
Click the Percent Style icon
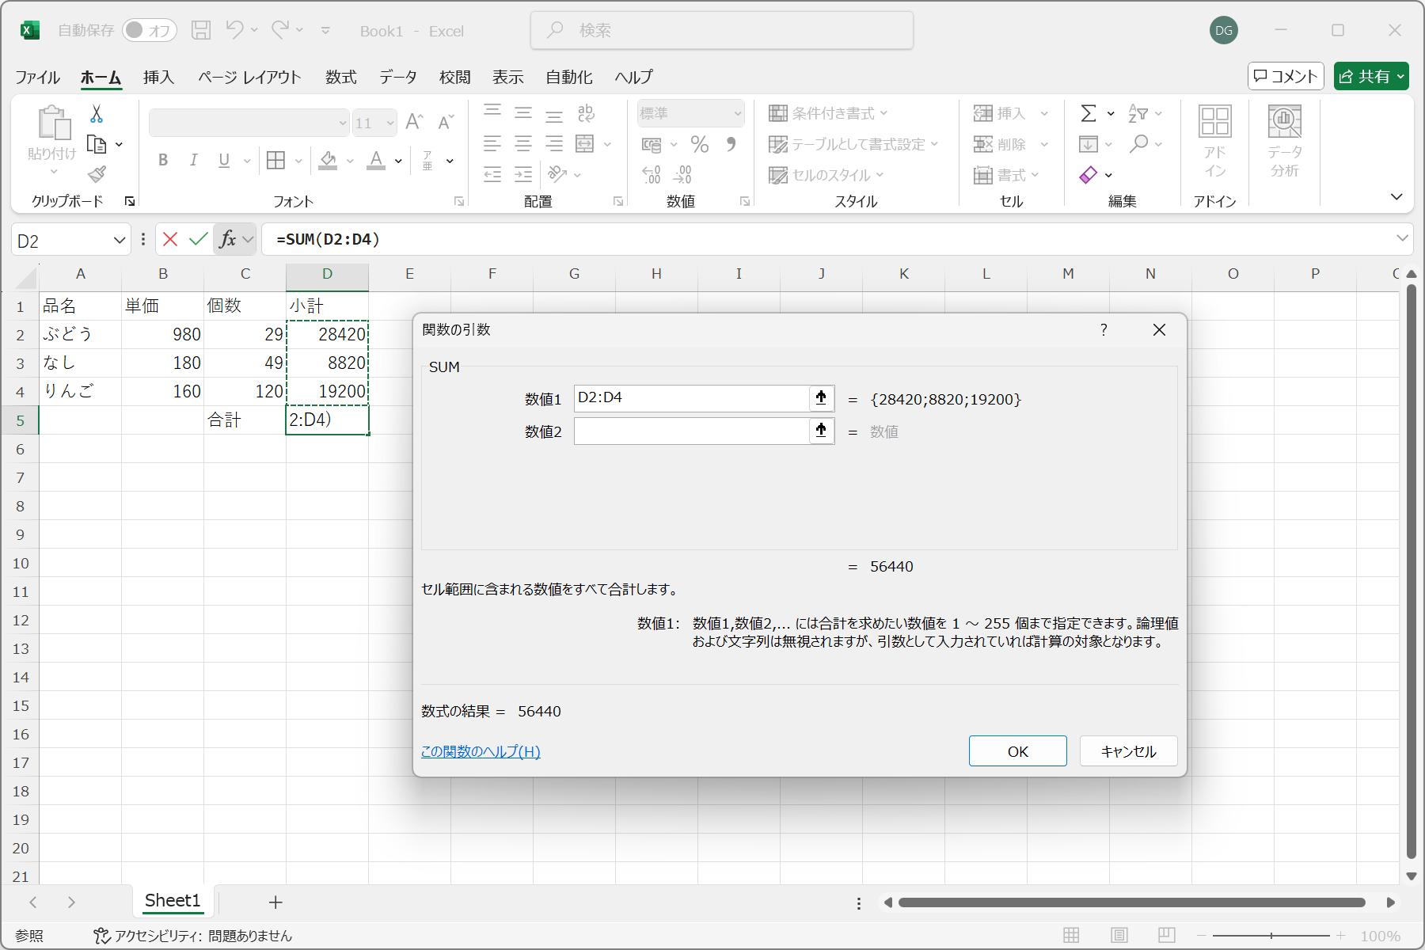699,144
